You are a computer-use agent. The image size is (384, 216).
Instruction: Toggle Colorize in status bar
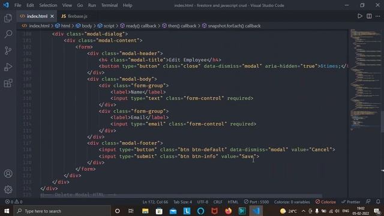coord(325,202)
